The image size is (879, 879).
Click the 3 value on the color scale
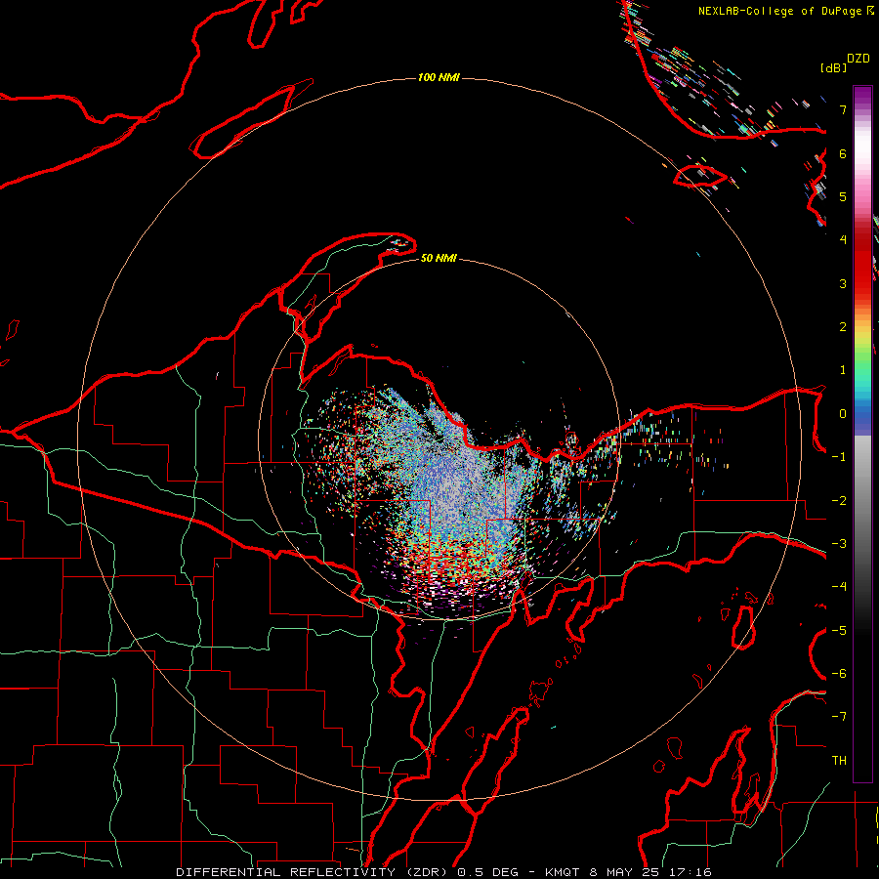click(843, 283)
